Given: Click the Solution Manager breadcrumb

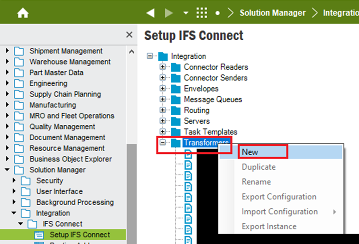Looking at the screenshot, I should click(x=272, y=13).
